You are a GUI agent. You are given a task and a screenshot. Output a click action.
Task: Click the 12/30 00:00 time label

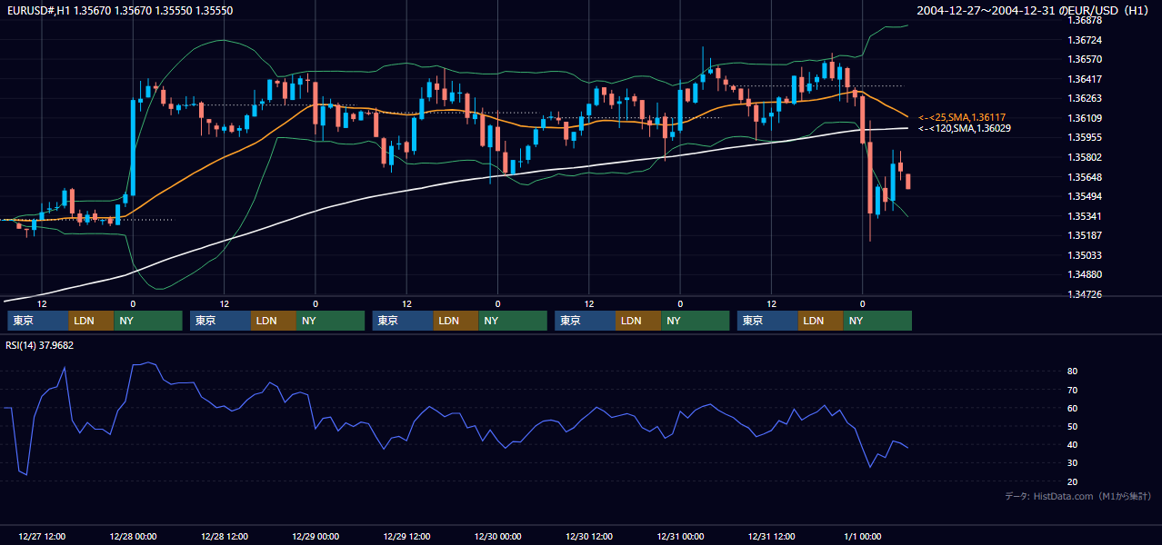[497, 536]
